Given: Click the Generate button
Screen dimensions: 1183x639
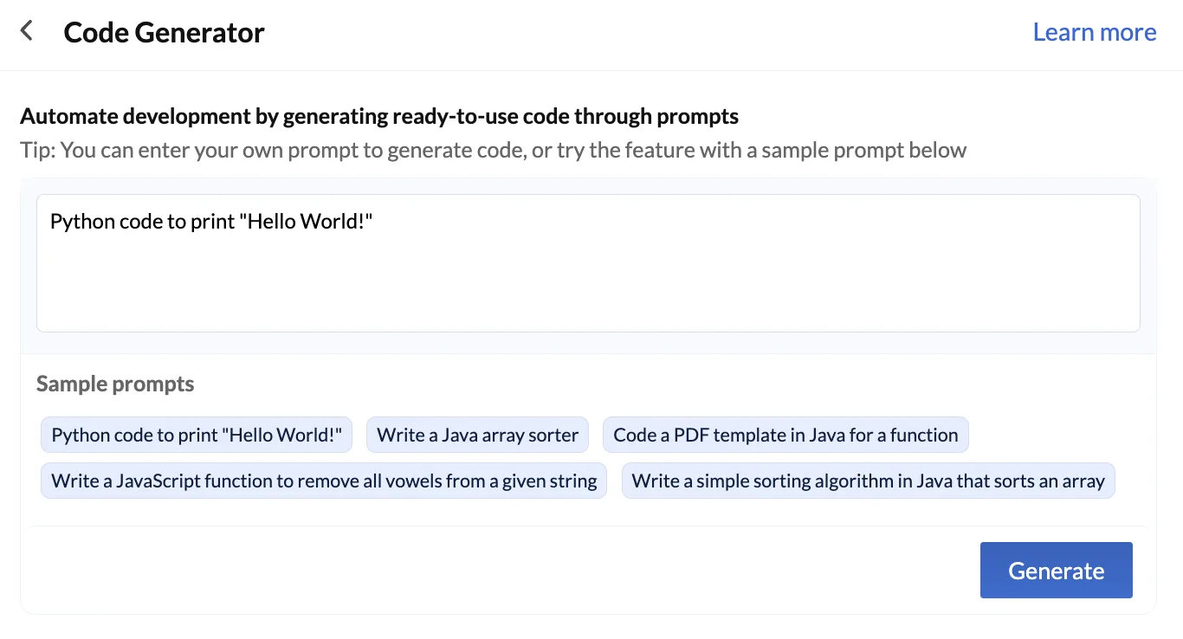Looking at the screenshot, I should click(1056, 570).
